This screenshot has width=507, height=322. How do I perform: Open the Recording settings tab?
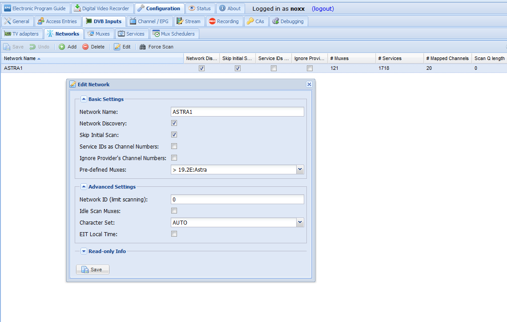(x=224, y=21)
